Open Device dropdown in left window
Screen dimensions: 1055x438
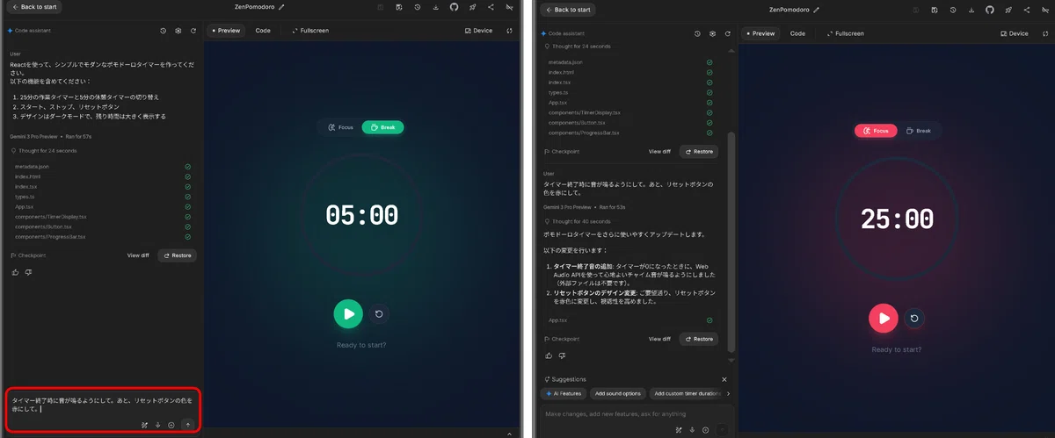479,30
